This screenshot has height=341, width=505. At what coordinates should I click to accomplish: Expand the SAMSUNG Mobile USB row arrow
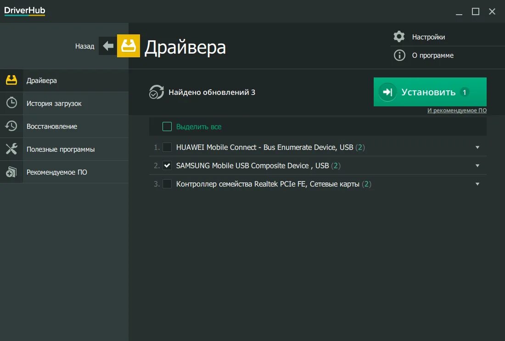click(477, 165)
